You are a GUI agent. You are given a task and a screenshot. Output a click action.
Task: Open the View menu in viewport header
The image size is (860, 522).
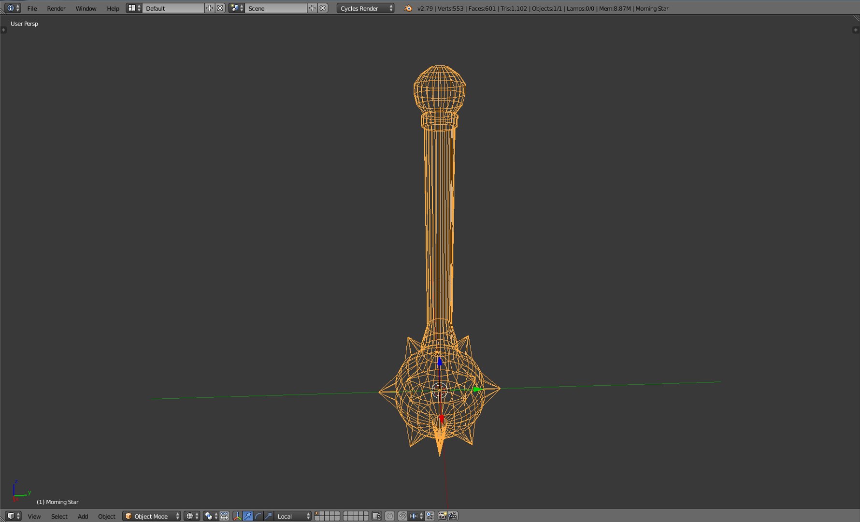coord(34,516)
